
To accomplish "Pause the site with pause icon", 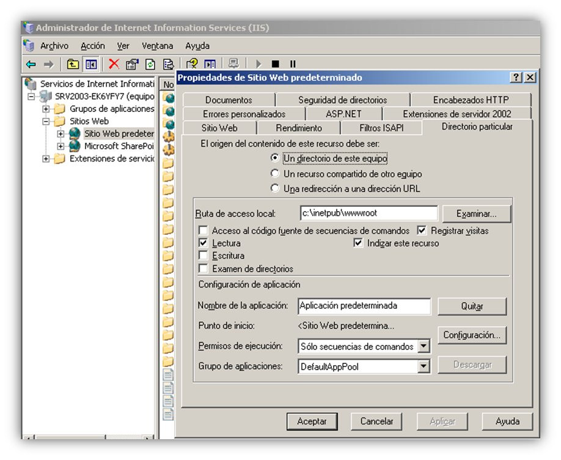I will coord(293,64).
